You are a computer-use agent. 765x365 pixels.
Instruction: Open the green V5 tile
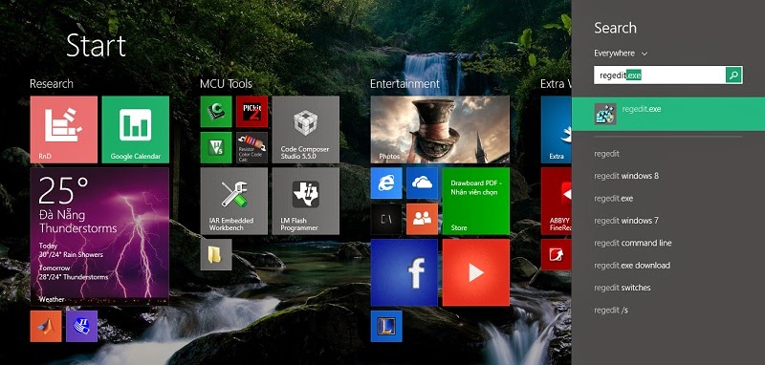tap(216, 148)
